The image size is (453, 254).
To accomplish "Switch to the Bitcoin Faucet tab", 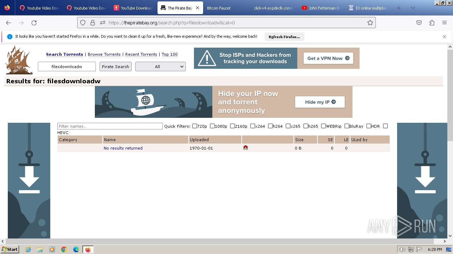I will pos(226,8).
